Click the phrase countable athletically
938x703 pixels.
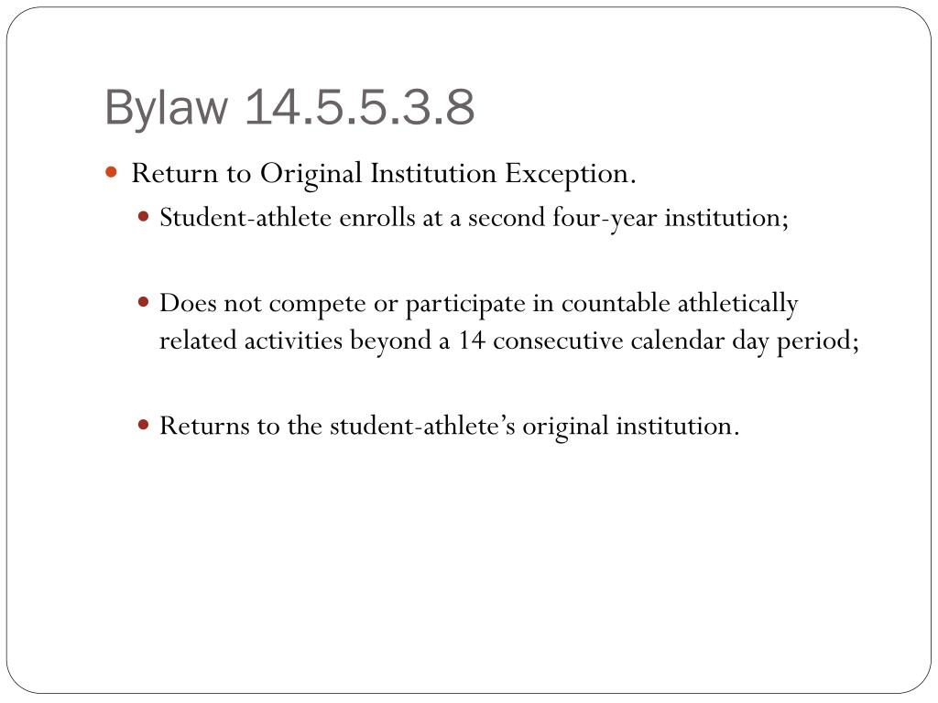[x=680, y=304]
